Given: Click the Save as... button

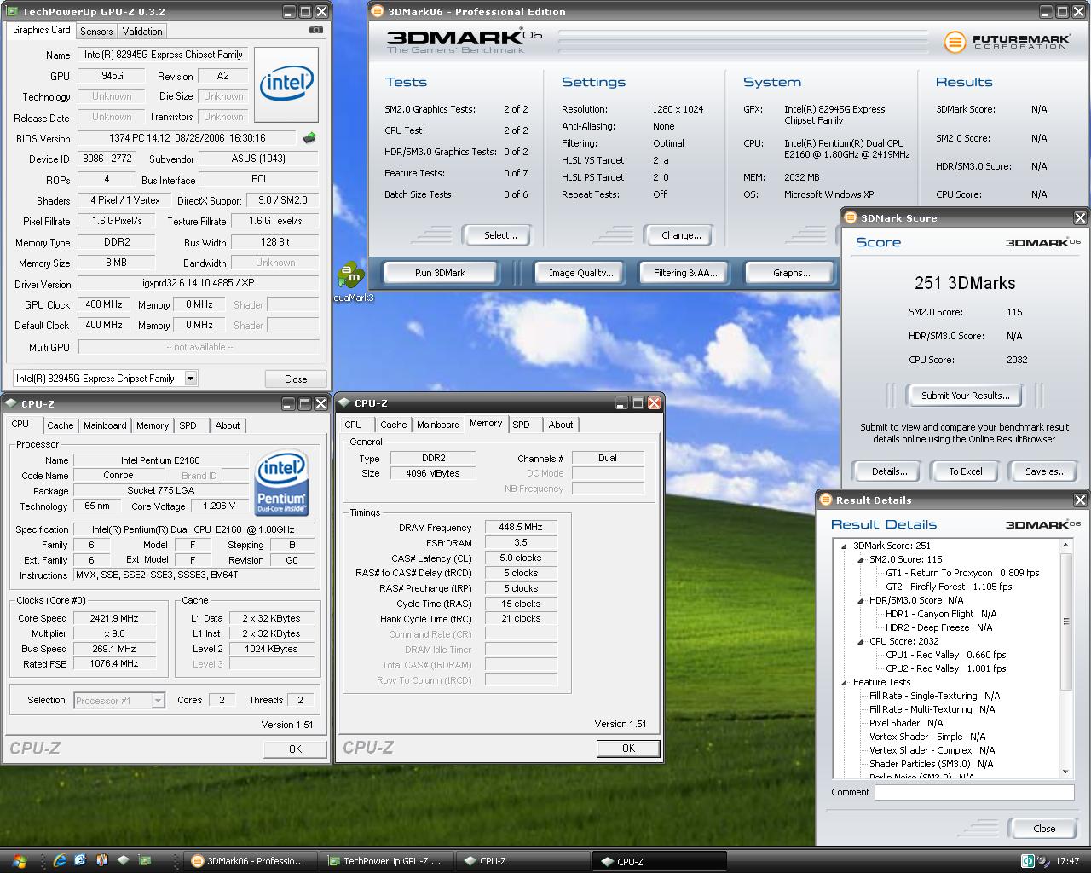Looking at the screenshot, I should pyautogui.click(x=1045, y=471).
